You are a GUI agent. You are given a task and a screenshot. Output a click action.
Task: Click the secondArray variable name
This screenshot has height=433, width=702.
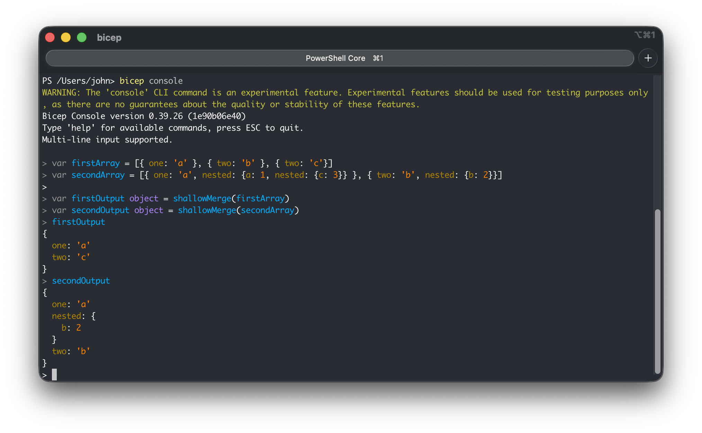point(98,175)
